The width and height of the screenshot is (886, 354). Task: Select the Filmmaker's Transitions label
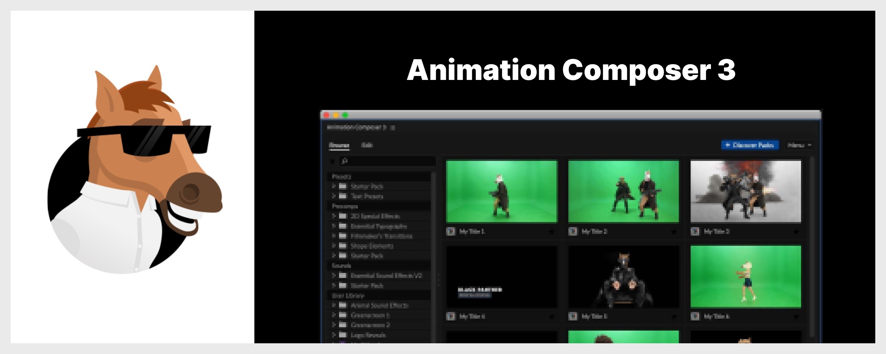pyautogui.click(x=382, y=236)
